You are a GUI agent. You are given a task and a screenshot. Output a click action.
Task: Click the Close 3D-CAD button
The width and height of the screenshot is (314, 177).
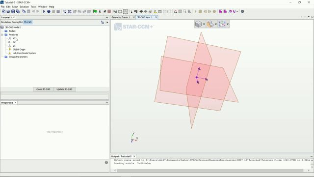coord(43,89)
